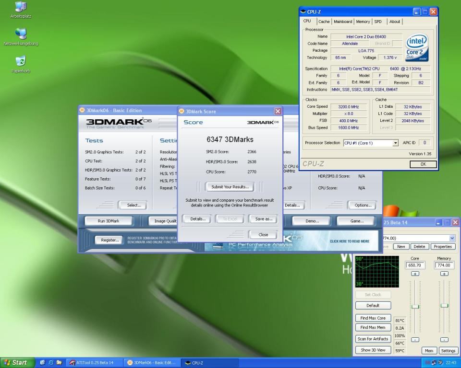Screen dimensions: 461x368
Task: Click the Memory clock input field 774.00
Action: (x=444, y=265)
